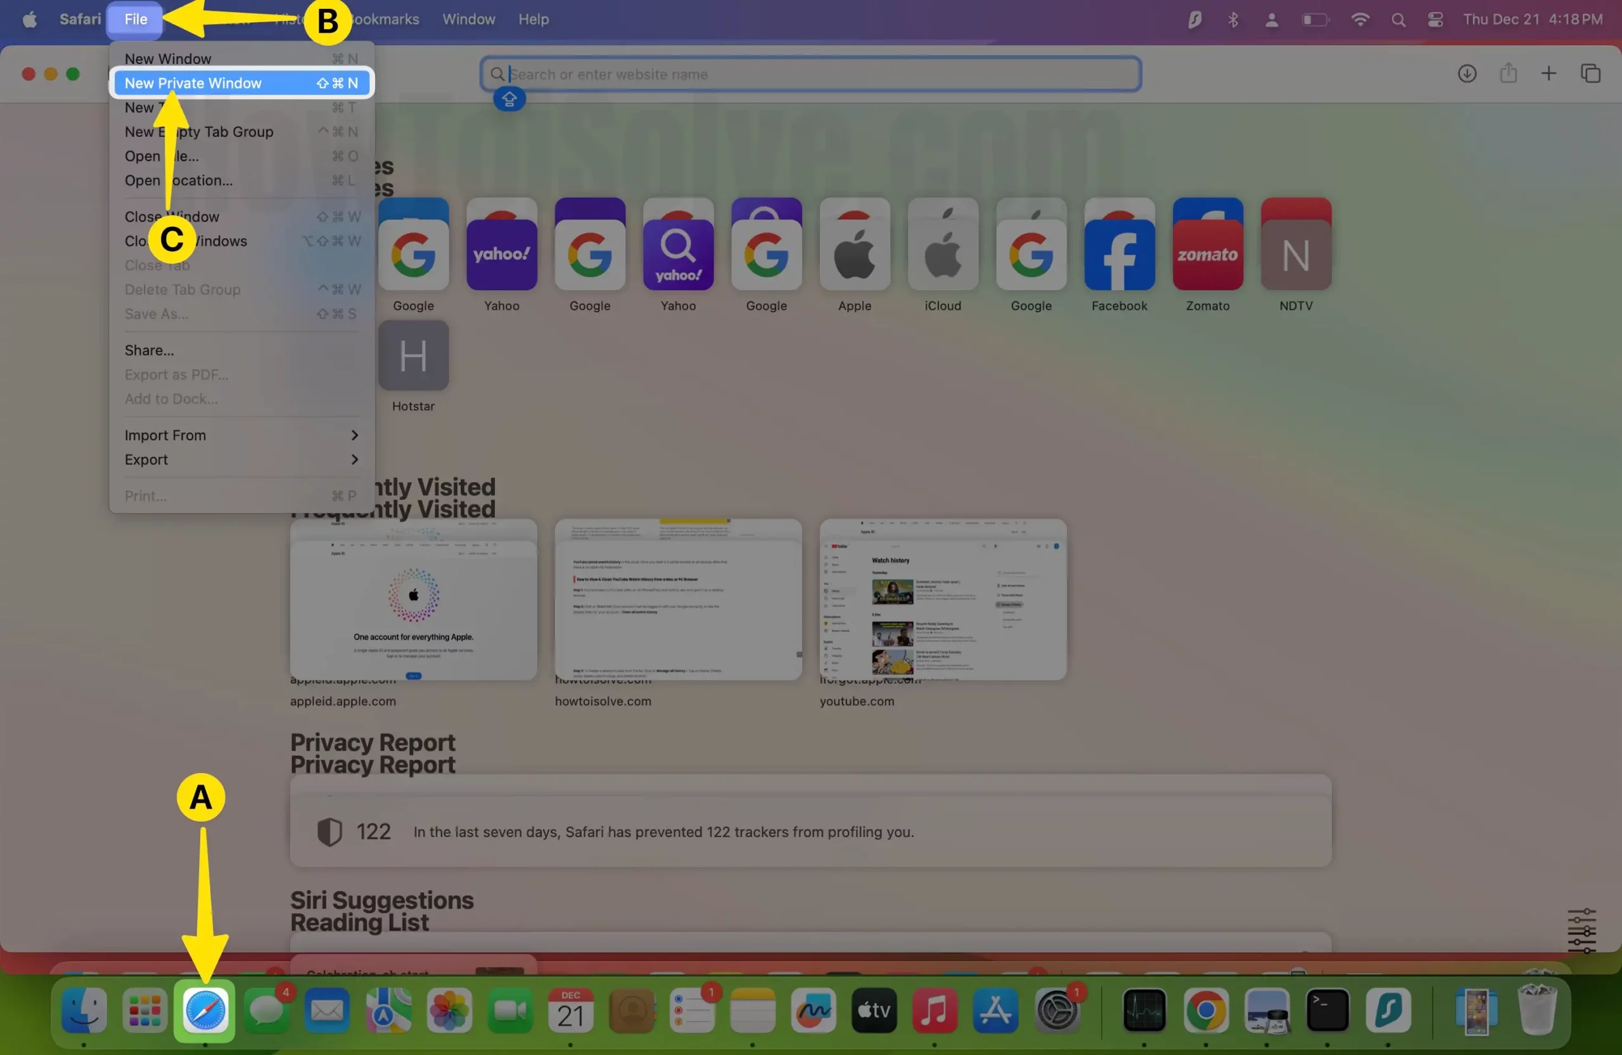Expand Export submenu

click(x=241, y=459)
